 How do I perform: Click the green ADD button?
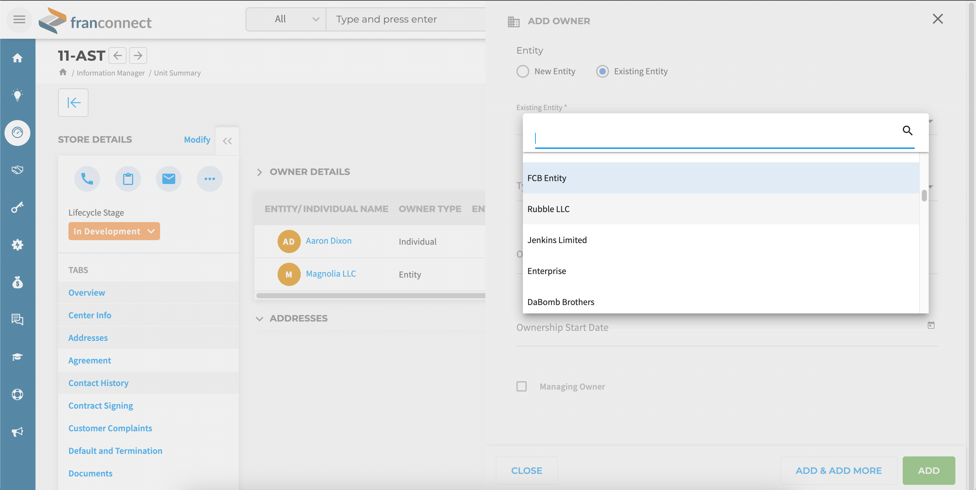tap(929, 470)
